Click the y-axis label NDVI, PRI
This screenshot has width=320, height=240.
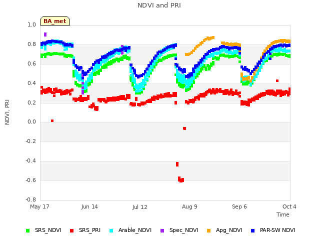pyautogui.click(x=7, y=112)
